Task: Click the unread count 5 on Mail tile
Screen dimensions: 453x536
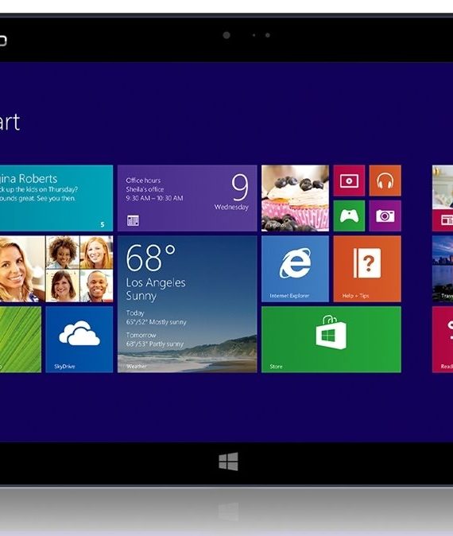Action: coord(103,224)
